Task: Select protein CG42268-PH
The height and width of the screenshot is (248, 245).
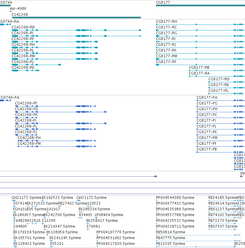Action: click(29, 138)
